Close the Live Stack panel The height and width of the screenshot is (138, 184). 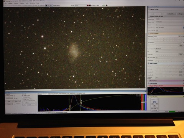(146, 91)
